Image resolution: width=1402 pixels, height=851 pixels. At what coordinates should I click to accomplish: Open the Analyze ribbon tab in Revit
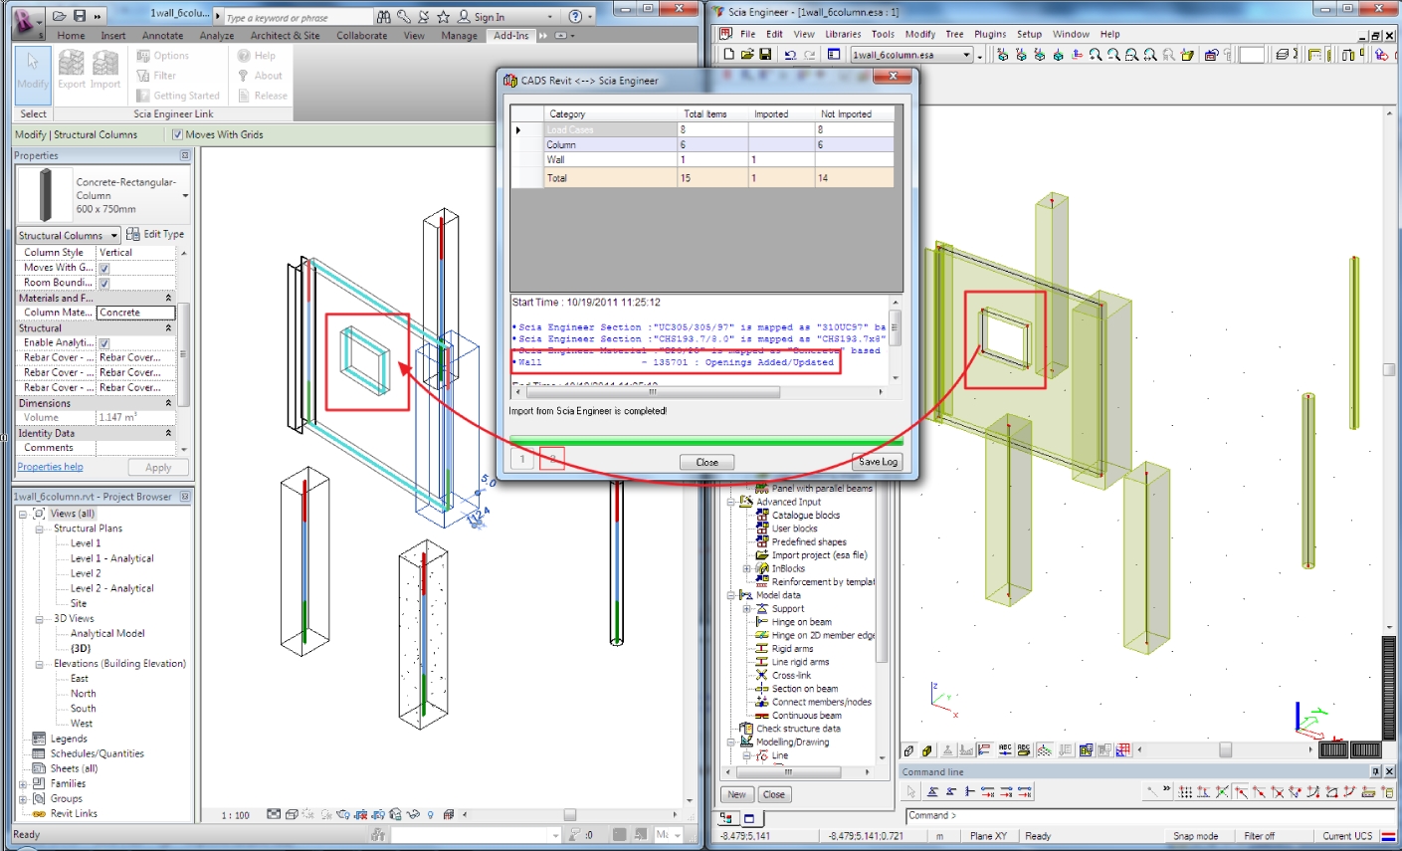click(216, 35)
